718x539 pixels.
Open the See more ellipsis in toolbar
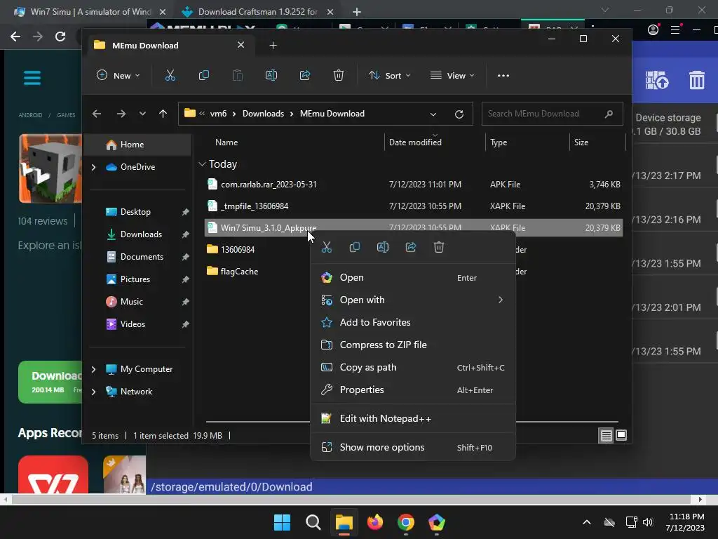pyautogui.click(x=503, y=76)
